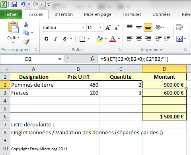Viewport: 191px width, 155px height.
Task: Click the Redo icon
Action: 35,4
